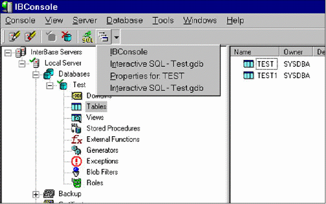Choose first Interactive SQL - Test.gdb entry
This screenshot has height=204, width=326.
pyautogui.click(x=158, y=64)
